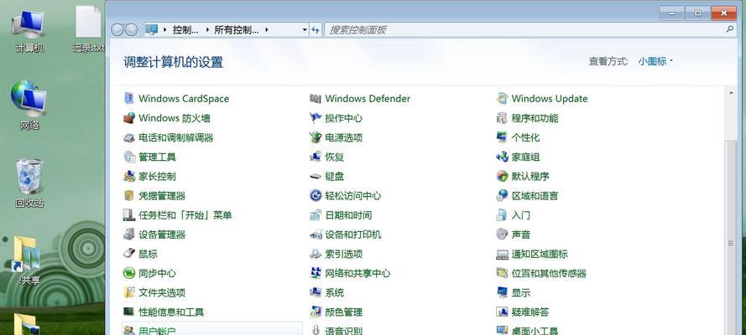
Task: Click the 任务栏和「开始」菜单 icon
Action: (129, 215)
